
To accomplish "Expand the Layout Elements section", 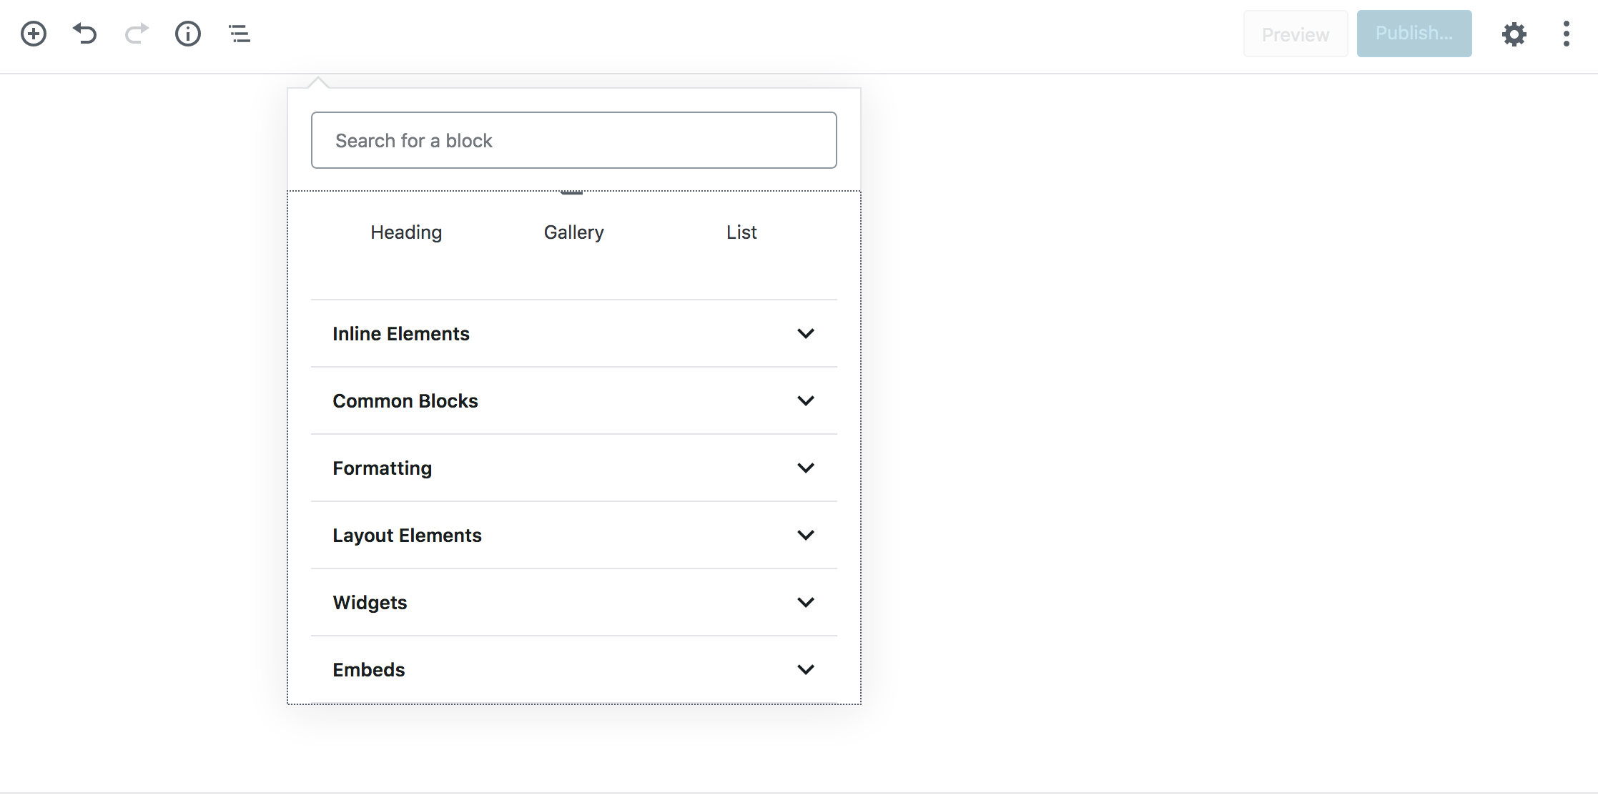I will click(x=407, y=536).
